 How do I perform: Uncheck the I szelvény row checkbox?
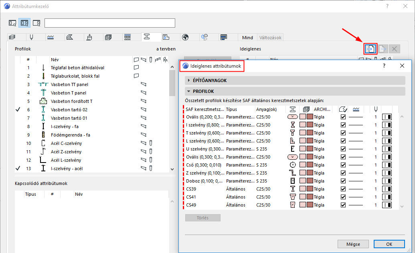[343, 125]
